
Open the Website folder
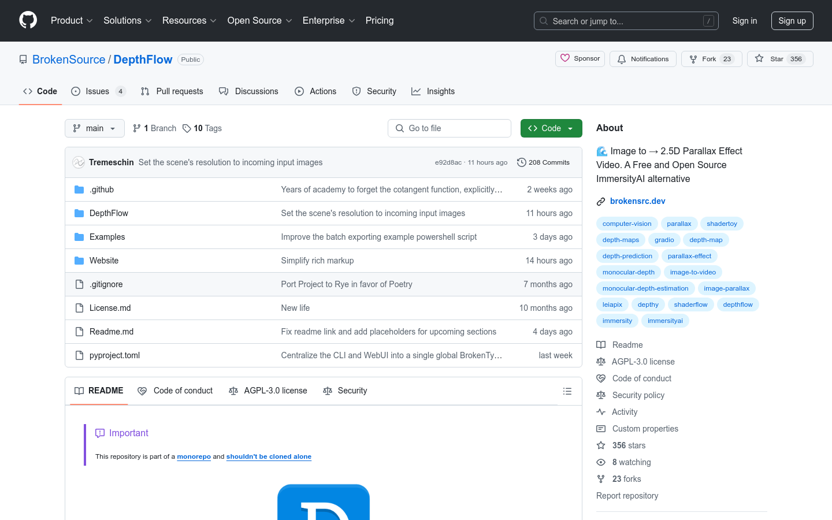click(x=104, y=261)
